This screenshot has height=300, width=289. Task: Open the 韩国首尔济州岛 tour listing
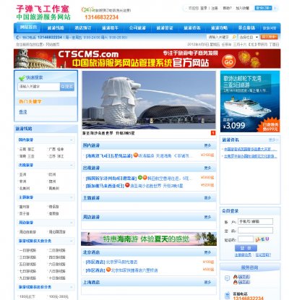point(111,179)
